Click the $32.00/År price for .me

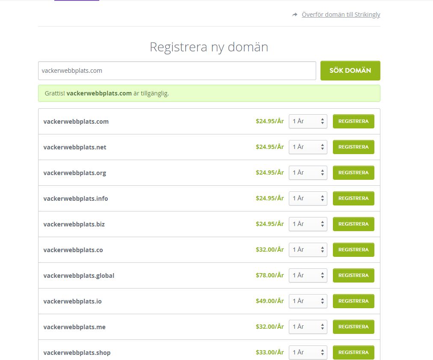(x=270, y=327)
